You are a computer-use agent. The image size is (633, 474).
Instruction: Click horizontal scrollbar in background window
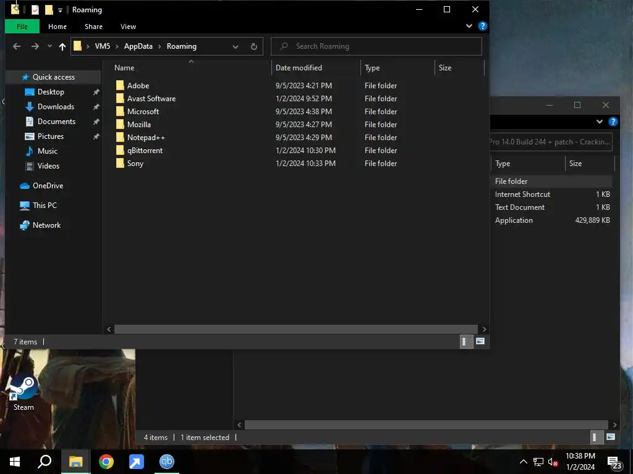(427, 425)
